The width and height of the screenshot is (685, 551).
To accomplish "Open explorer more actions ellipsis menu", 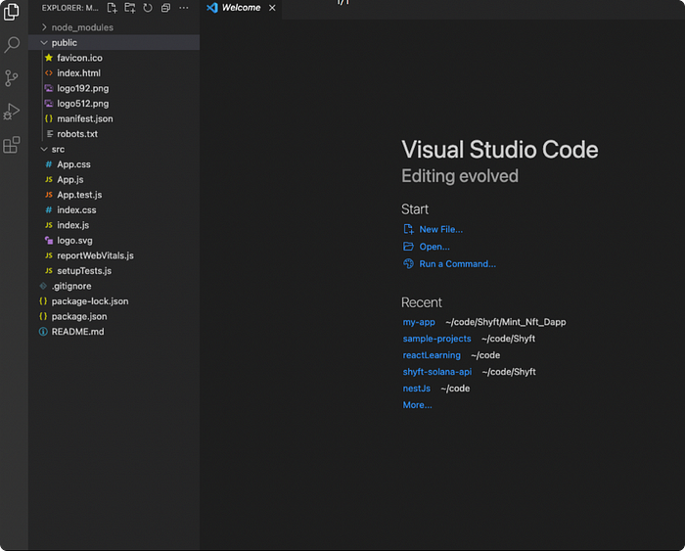I will point(183,8).
